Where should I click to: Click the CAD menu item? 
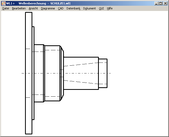pyautogui.click(x=61, y=8)
